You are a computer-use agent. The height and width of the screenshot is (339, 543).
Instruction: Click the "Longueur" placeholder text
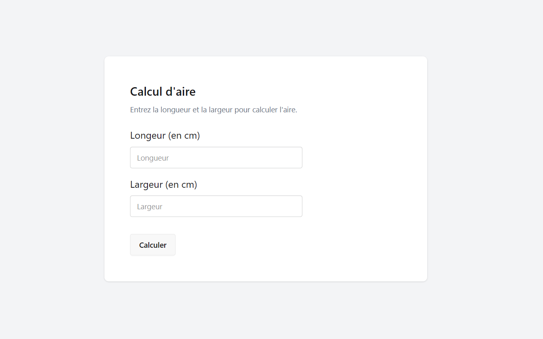pos(153,158)
